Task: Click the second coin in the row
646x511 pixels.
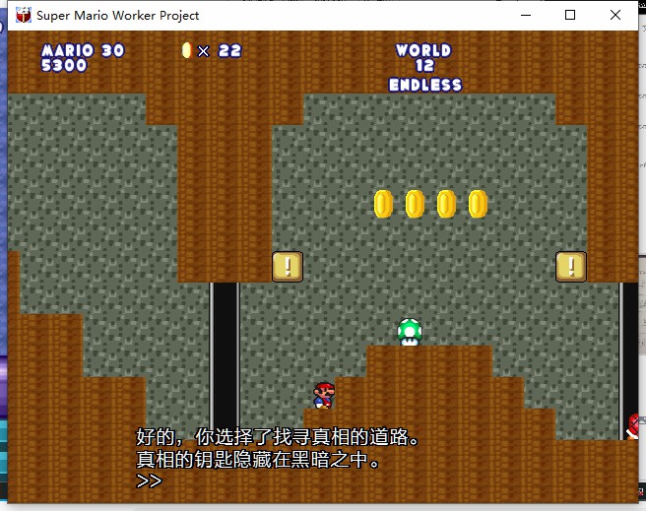Action: [415, 204]
